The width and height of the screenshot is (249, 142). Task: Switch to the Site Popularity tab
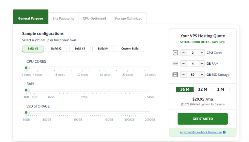coord(64,18)
